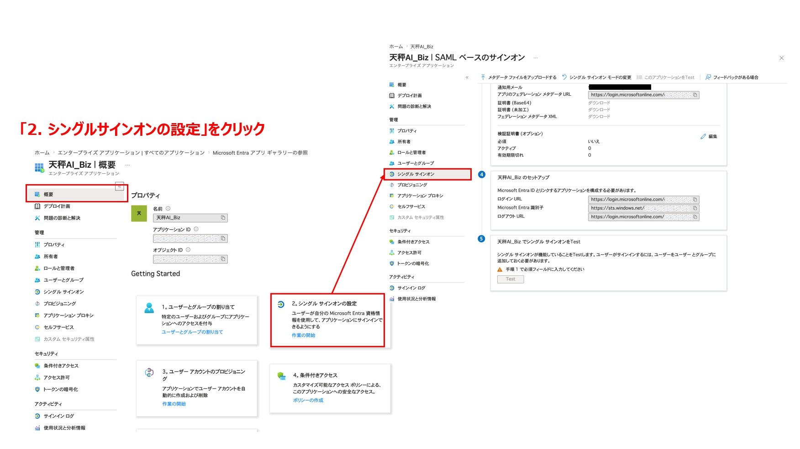Open the more options ellipsis beside 天秤AI_Biz | 概要
The image size is (800, 449).
click(128, 165)
